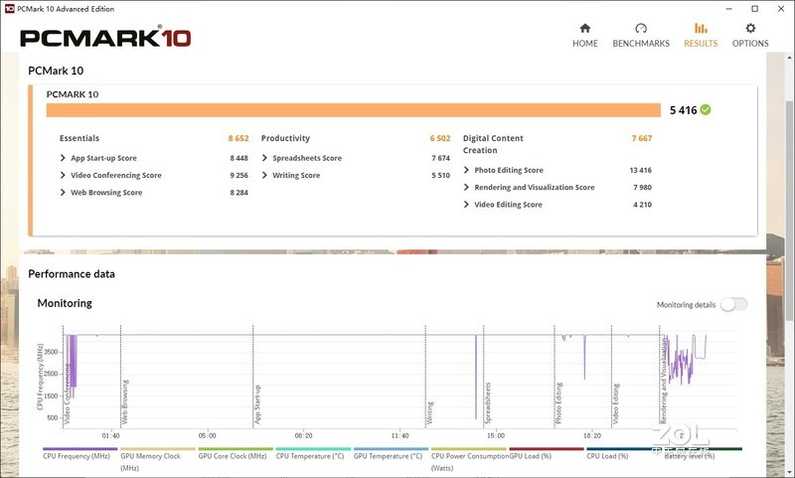Click the Web Browsing marker in chart
Viewport: 795px width, 478px height.
tap(125, 401)
